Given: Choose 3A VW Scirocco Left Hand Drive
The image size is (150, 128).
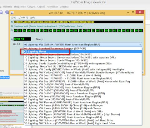Looking at the screenshot, I should (x=83, y=121).
